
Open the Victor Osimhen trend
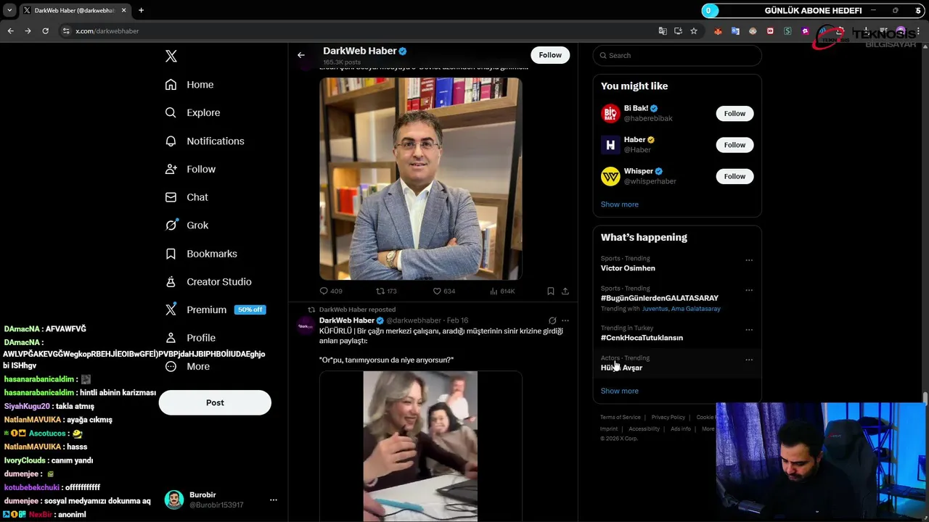click(x=628, y=268)
